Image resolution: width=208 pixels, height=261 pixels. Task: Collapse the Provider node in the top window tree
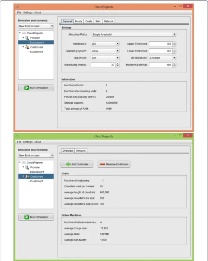coord(23,38)
